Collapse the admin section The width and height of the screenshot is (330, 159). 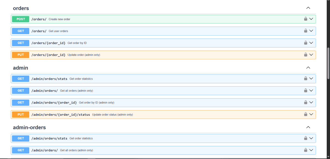pos(308,68)
